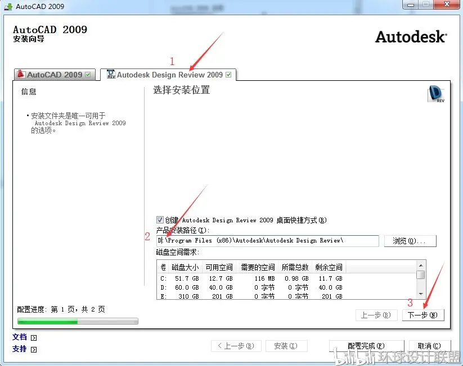This screenshot has height=366, width=463.
Task: Click the bottom < 上一步(B) button
Action: click(236, 346)
